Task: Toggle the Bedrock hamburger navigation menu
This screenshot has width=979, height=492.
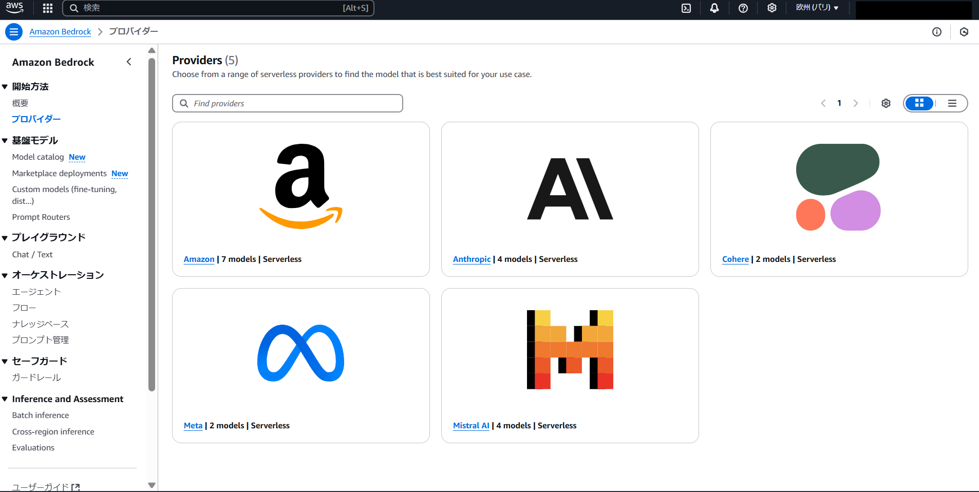Action: [14, 32]
